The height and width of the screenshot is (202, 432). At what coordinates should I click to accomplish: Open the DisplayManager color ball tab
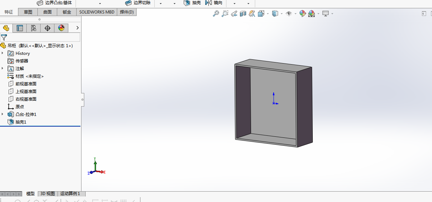61,28
